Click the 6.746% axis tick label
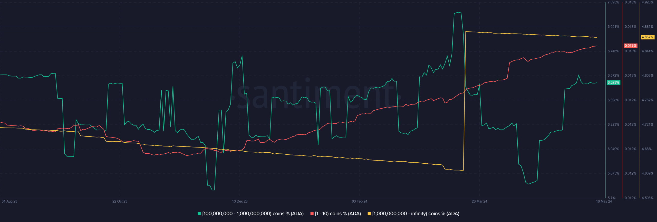This screenshot has height=222, width=657. (x=613, y=51)
